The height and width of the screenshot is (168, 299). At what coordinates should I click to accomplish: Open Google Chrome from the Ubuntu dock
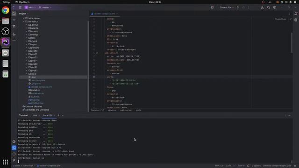click(x=5, y=10)
